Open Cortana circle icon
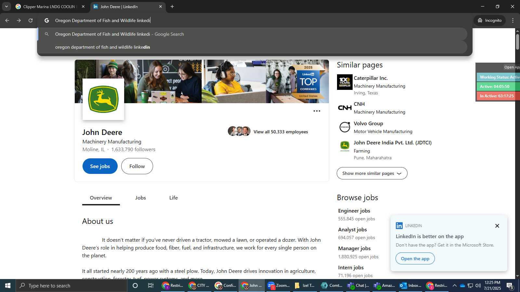 tap(135, 286)
